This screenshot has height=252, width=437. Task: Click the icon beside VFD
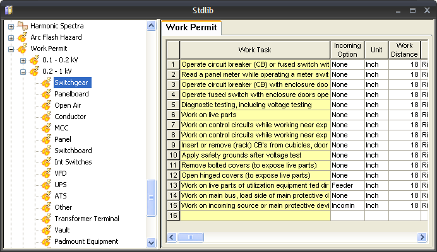[47, 173]
